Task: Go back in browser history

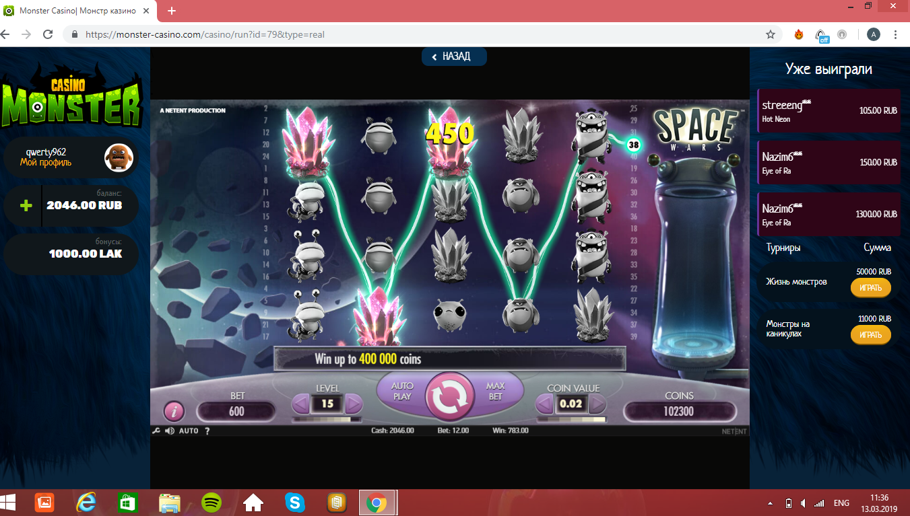Action: [x=7, y=34]
